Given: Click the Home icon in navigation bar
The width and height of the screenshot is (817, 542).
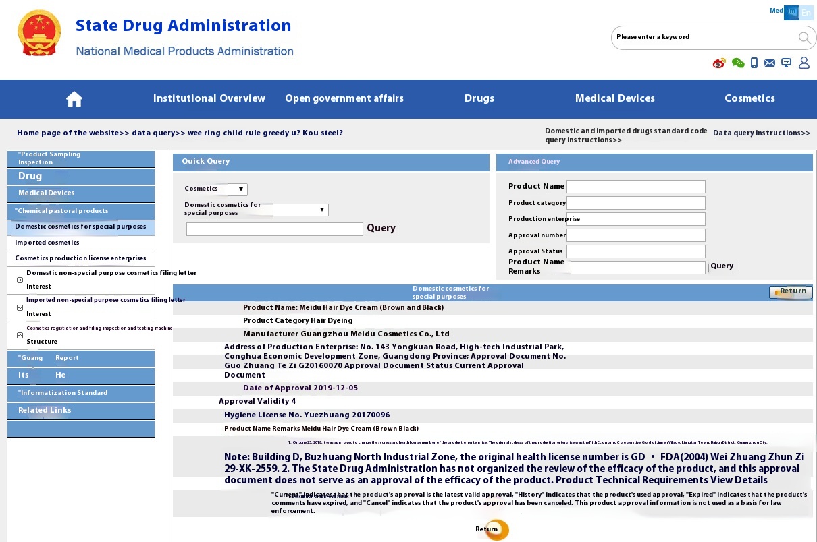Looking at the screenshot, I should [74, 99].
